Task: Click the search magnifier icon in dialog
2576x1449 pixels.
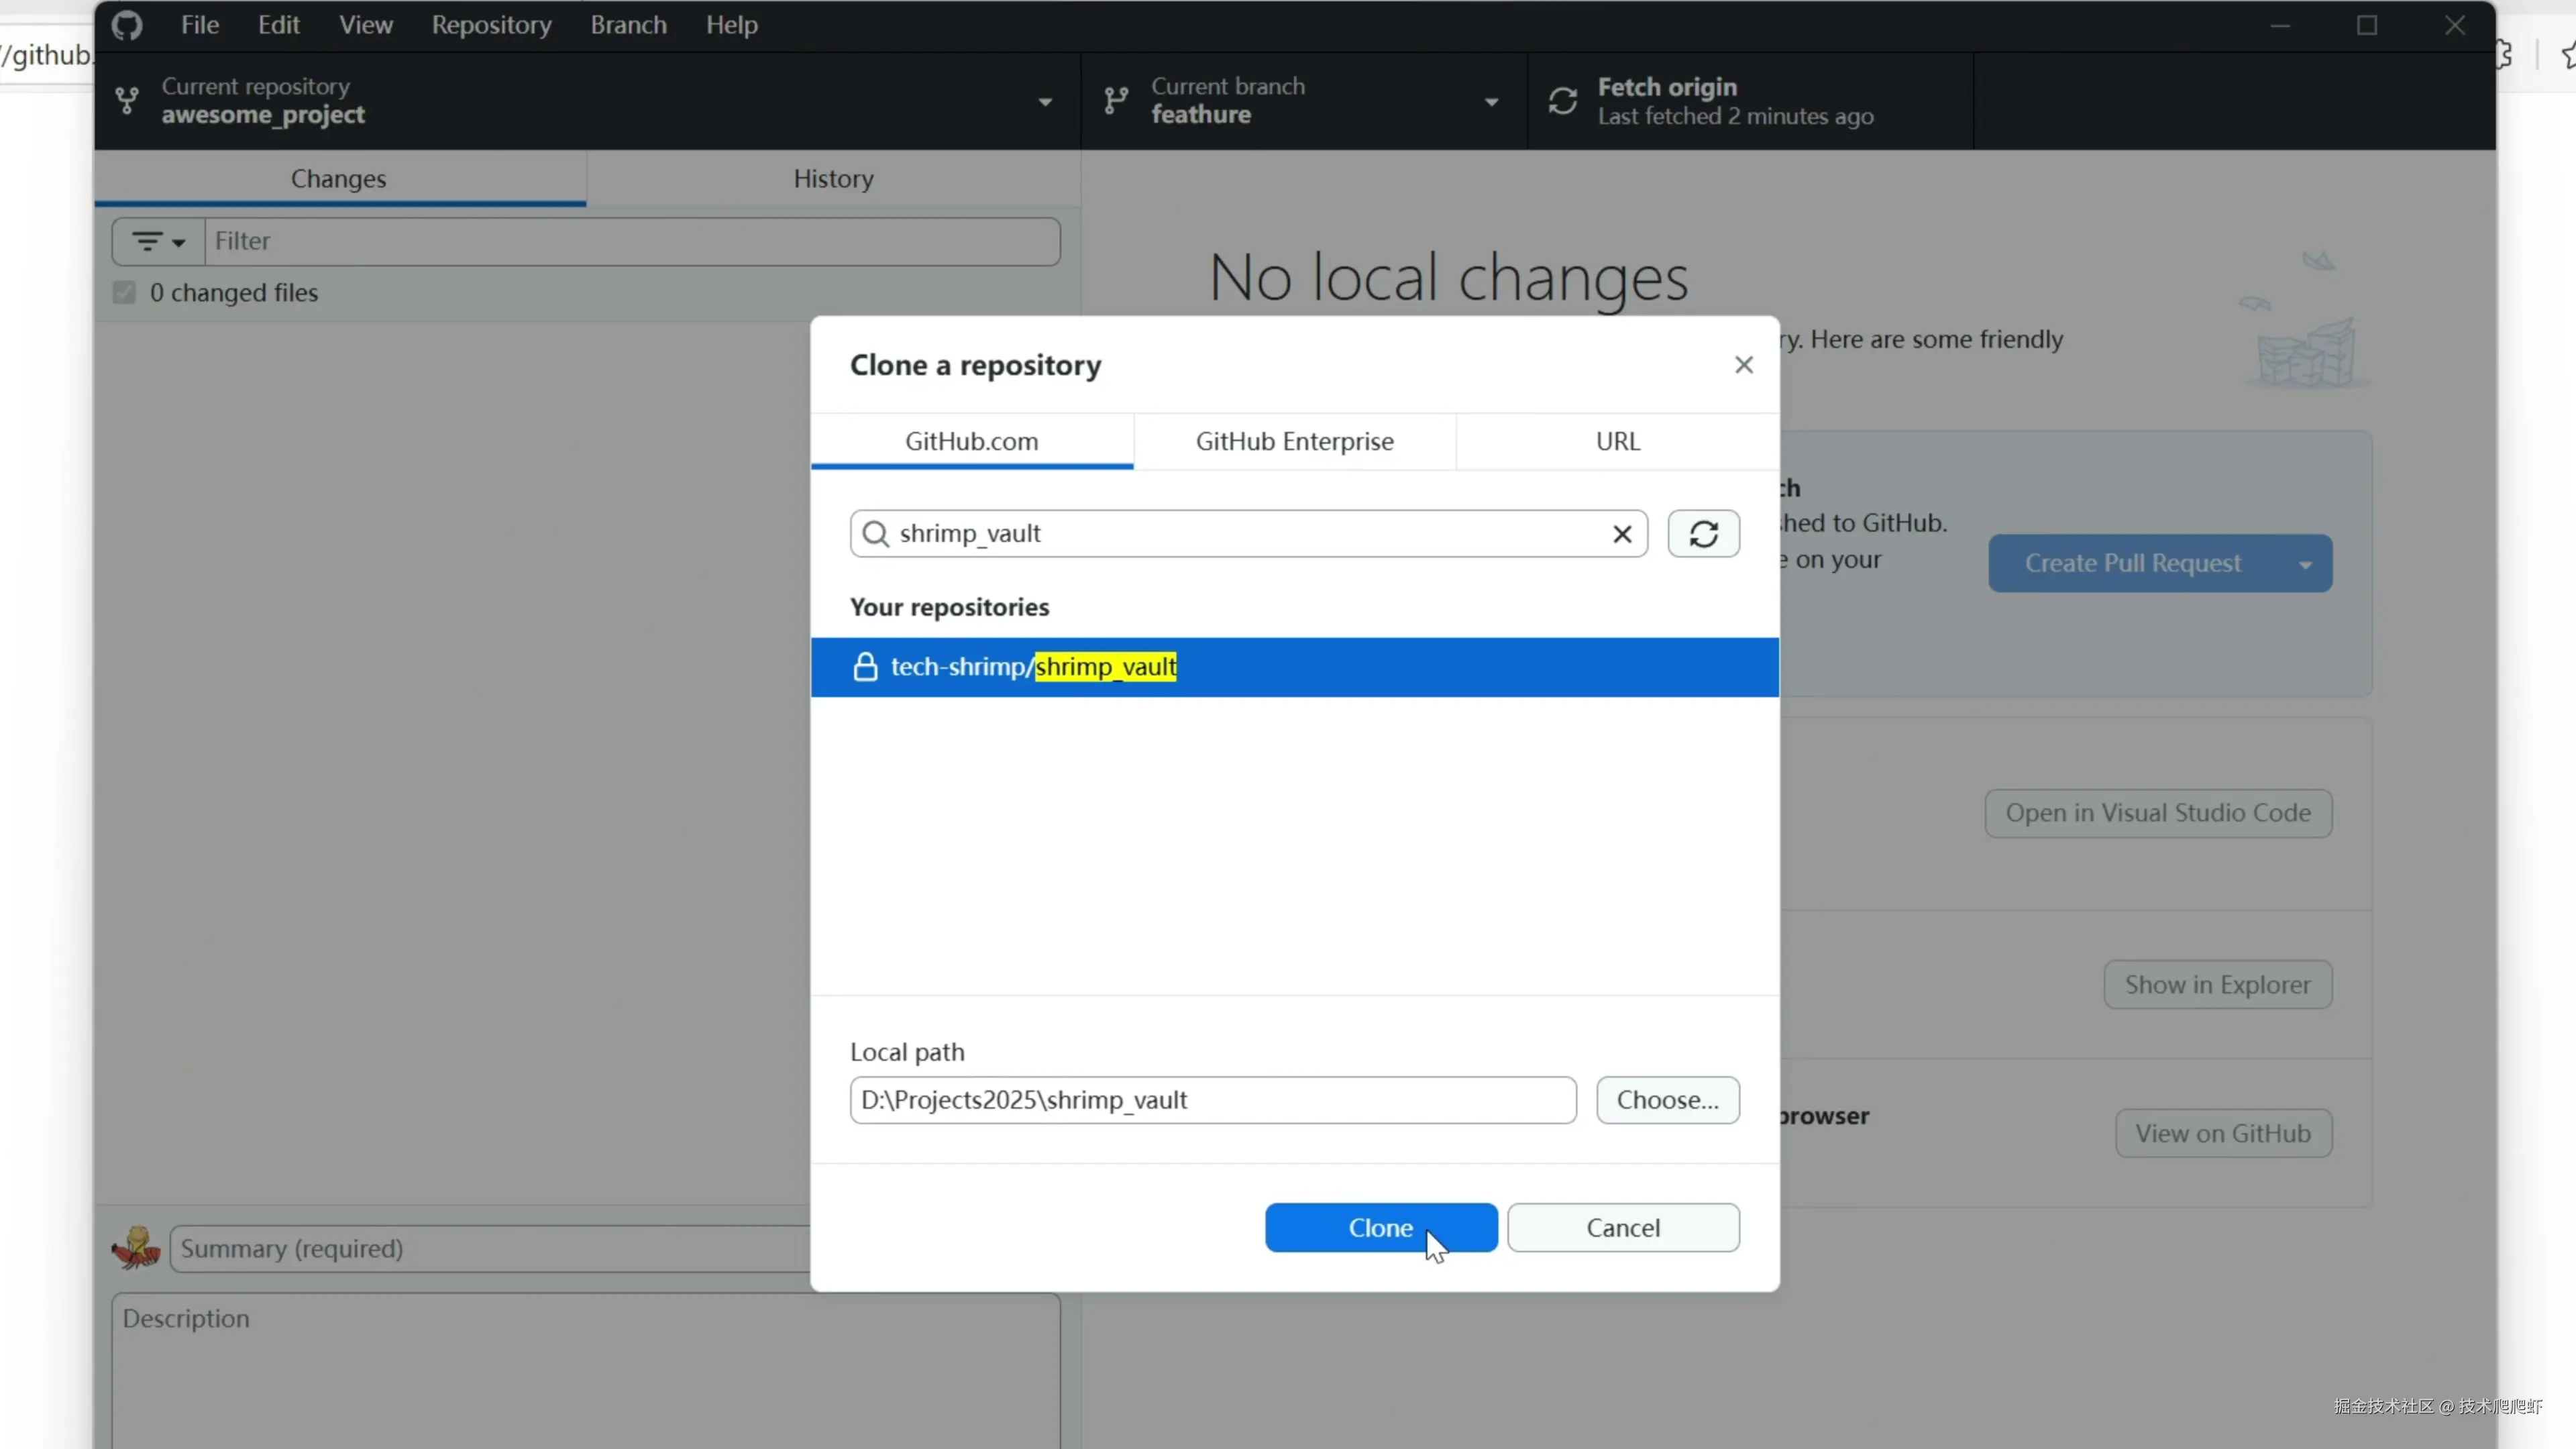Action: click(876, 534)
